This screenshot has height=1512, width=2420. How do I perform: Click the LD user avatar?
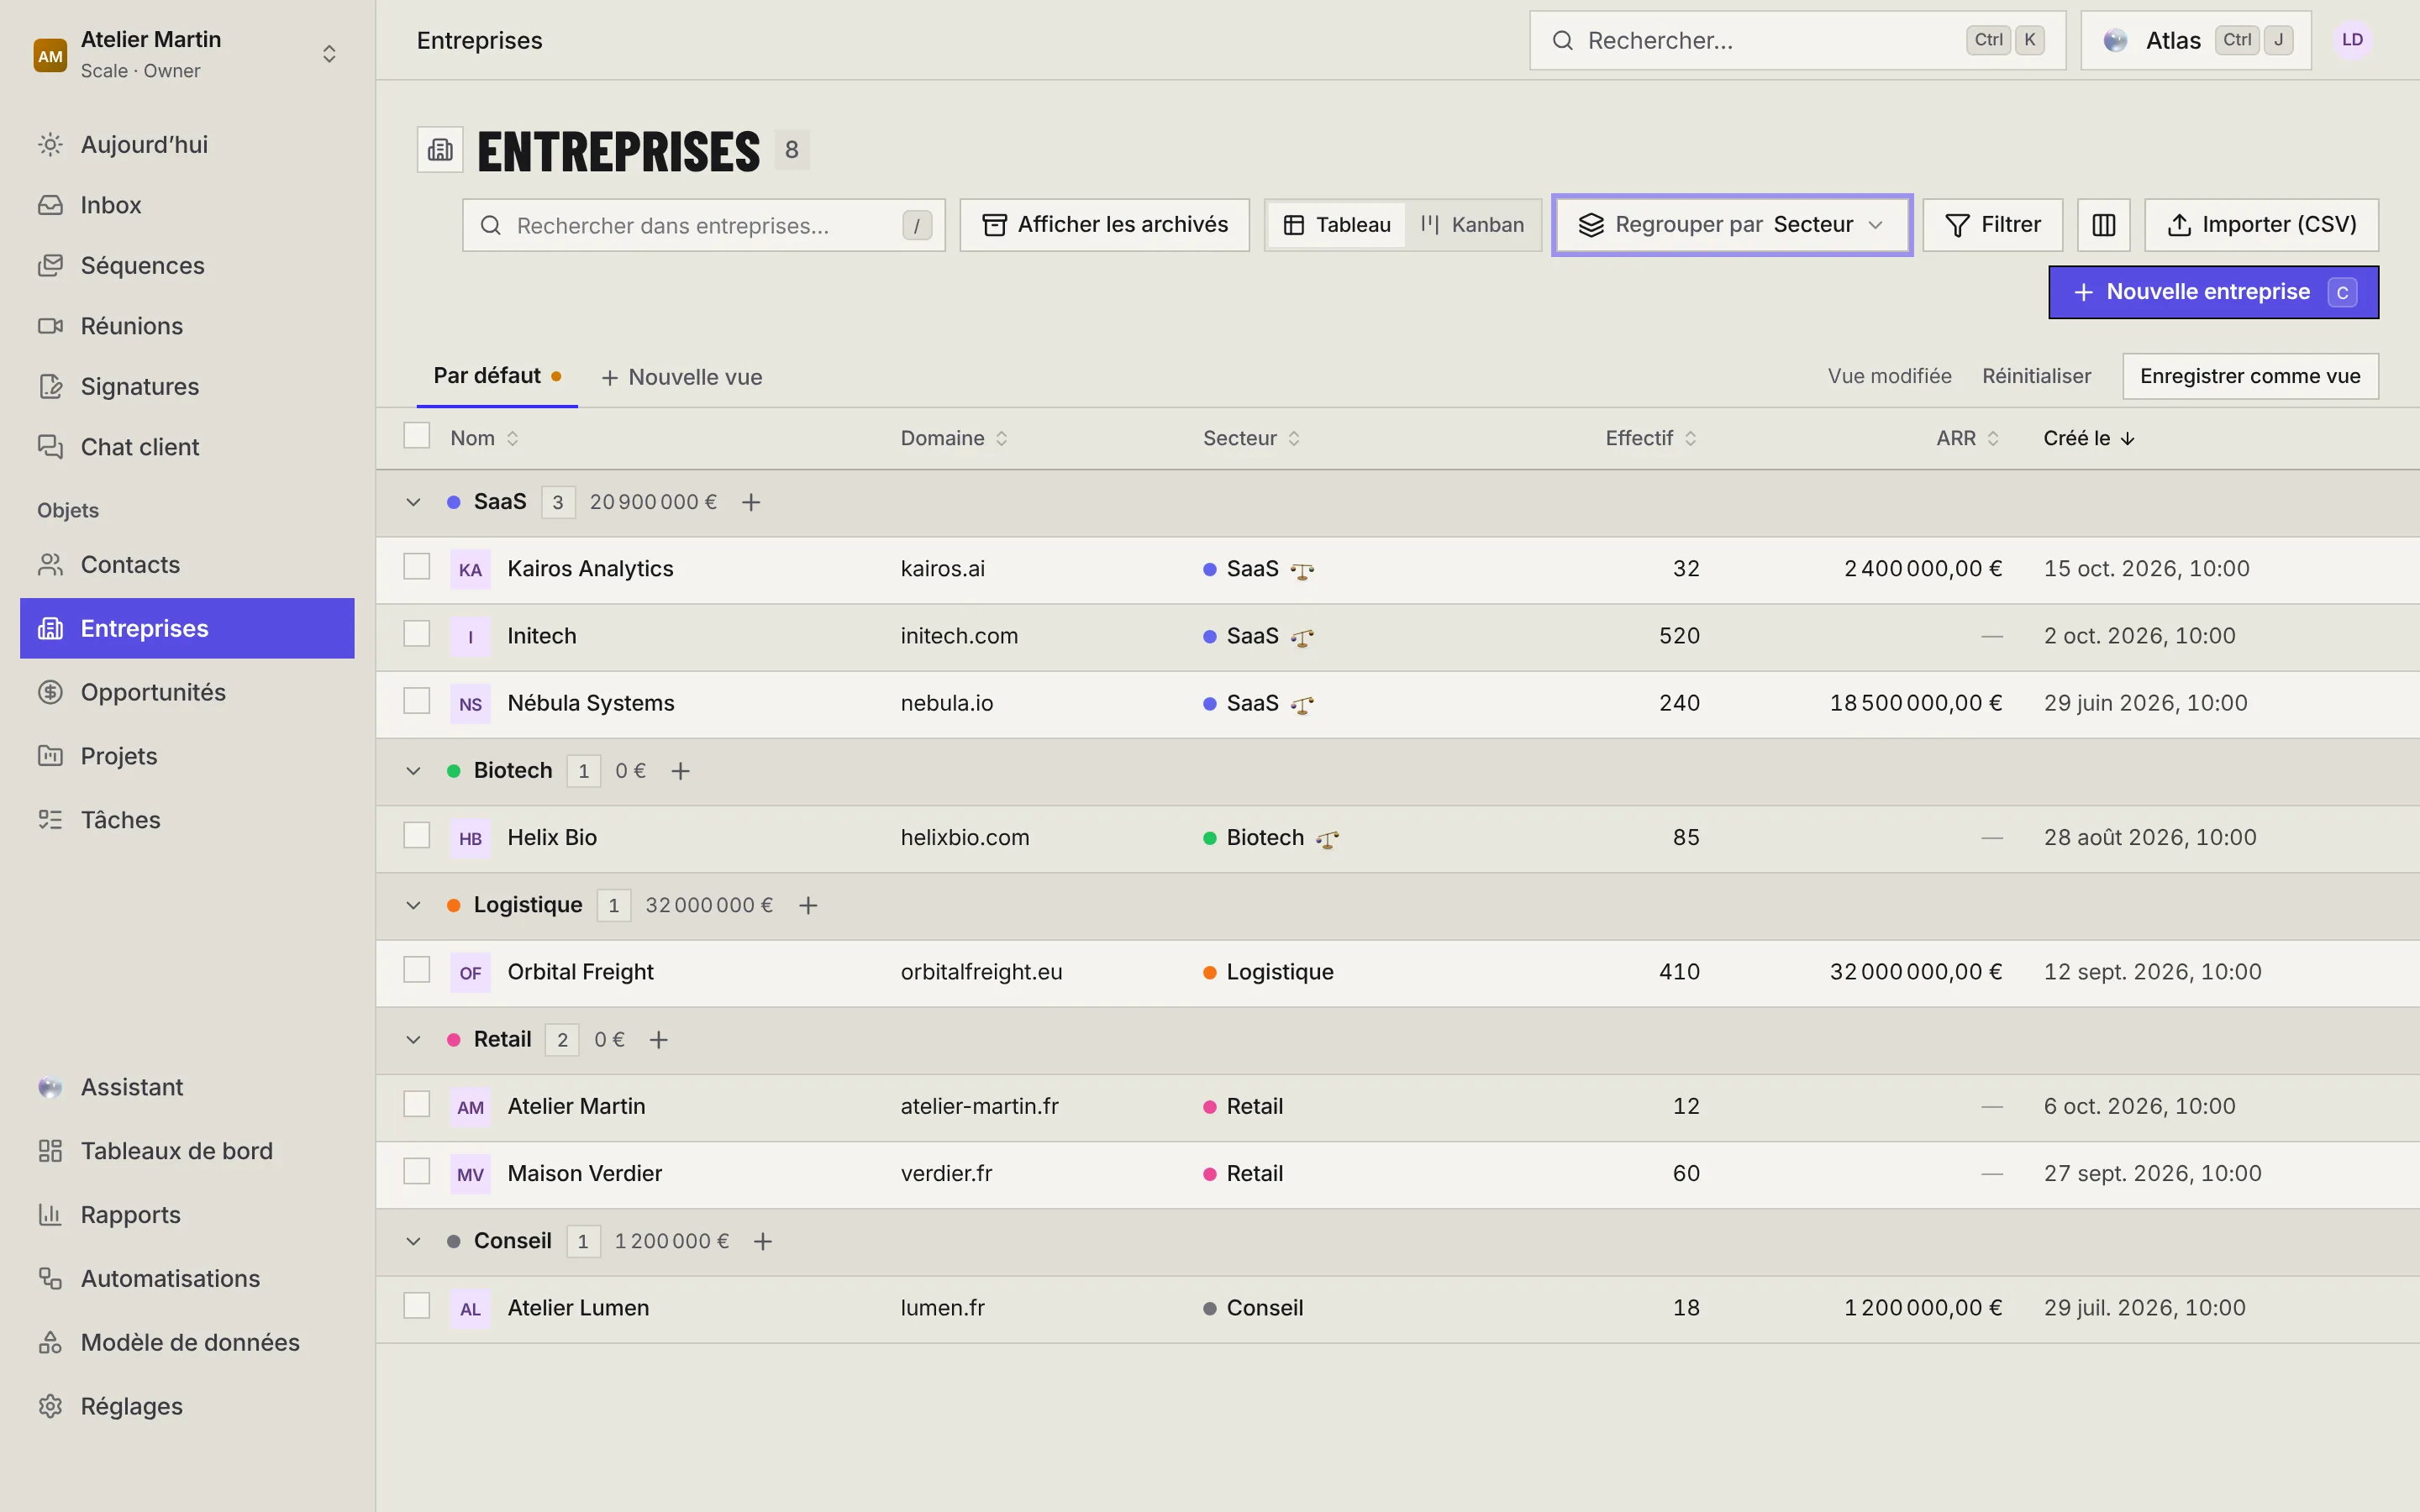[2352, 40]
